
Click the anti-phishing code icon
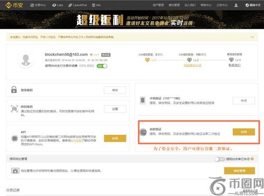click(x=14, y=109)
